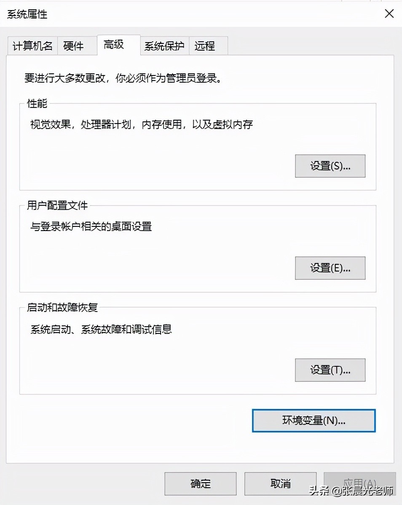This screenshot has height=505, width=402.
Task: Open the 硬件 tab
Action: (77, 46)
